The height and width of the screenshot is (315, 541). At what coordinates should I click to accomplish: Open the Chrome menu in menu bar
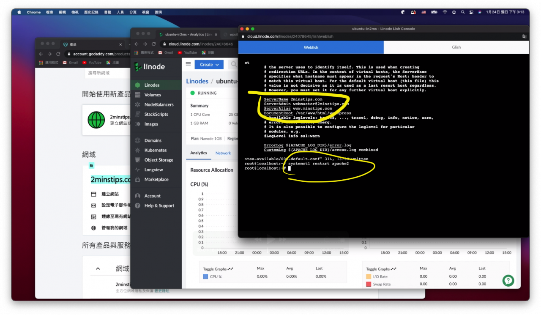[x=34, y=12]
